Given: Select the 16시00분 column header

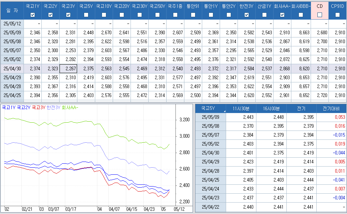Looking at the screenshot, I should (271, 108).
